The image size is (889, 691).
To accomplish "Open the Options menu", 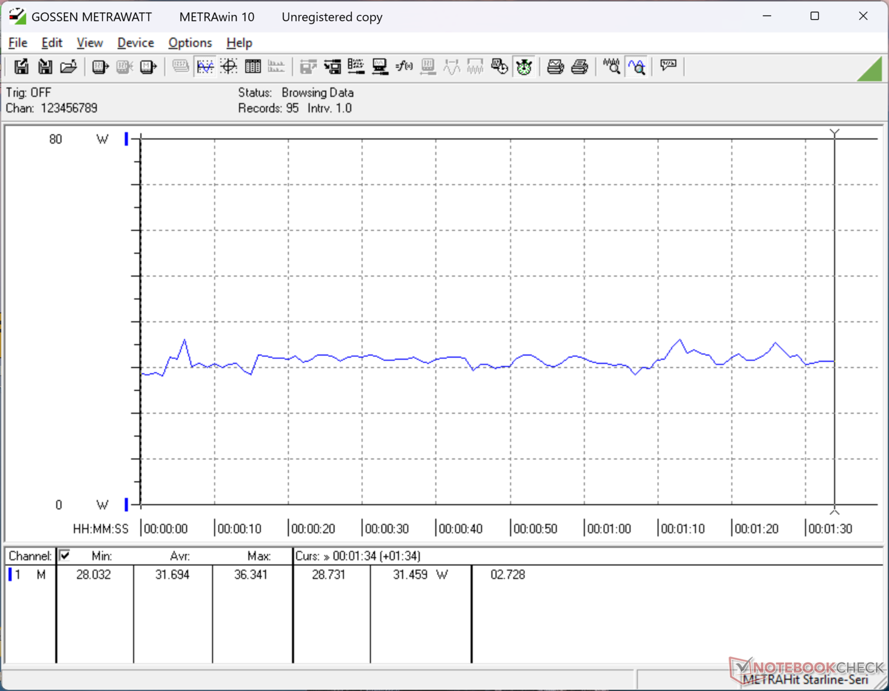I will click(190, 43).
